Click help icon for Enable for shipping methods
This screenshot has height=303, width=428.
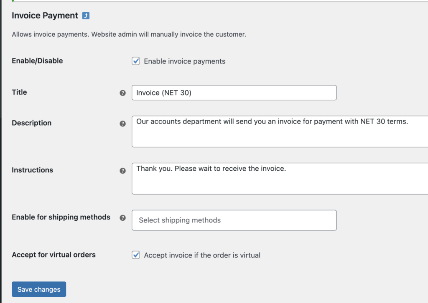tap(122, 218)
